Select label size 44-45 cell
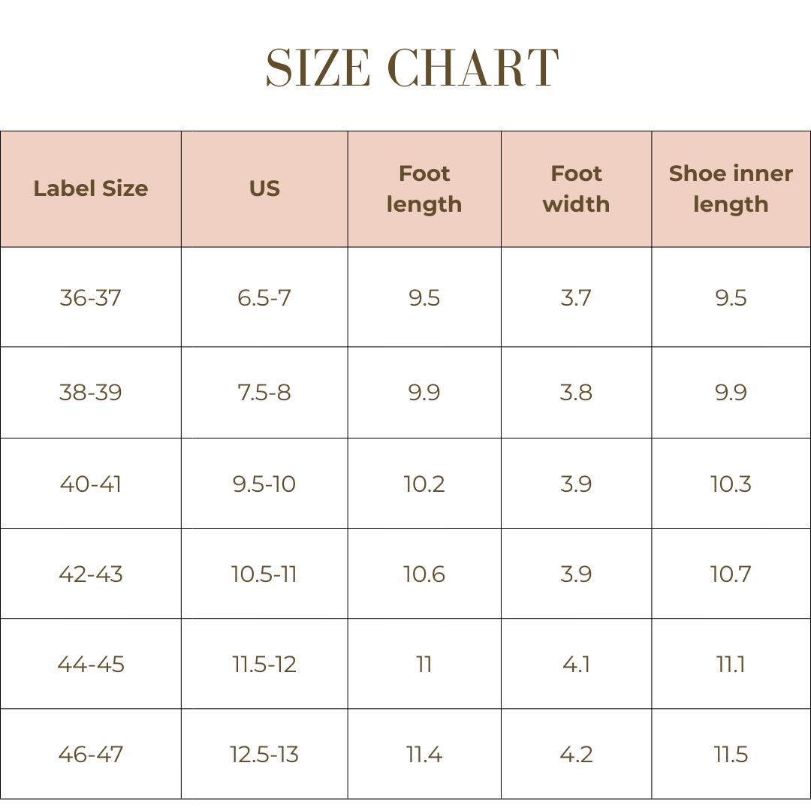Viewport: 811px width, 811px height. click(x=91, y=664)
